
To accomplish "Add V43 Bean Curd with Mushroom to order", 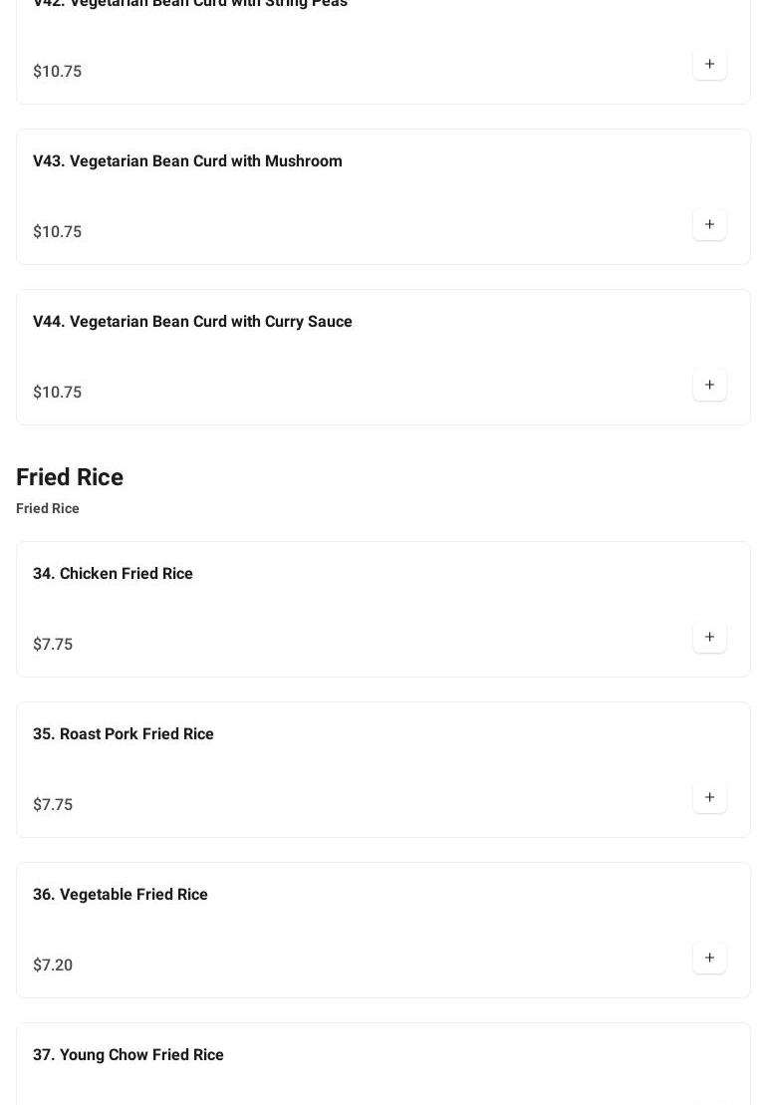I will click(x=709, y=225).
